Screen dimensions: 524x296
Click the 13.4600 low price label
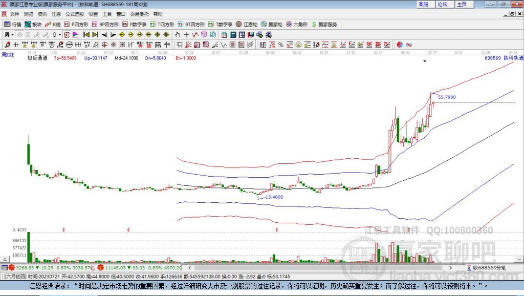274,197
